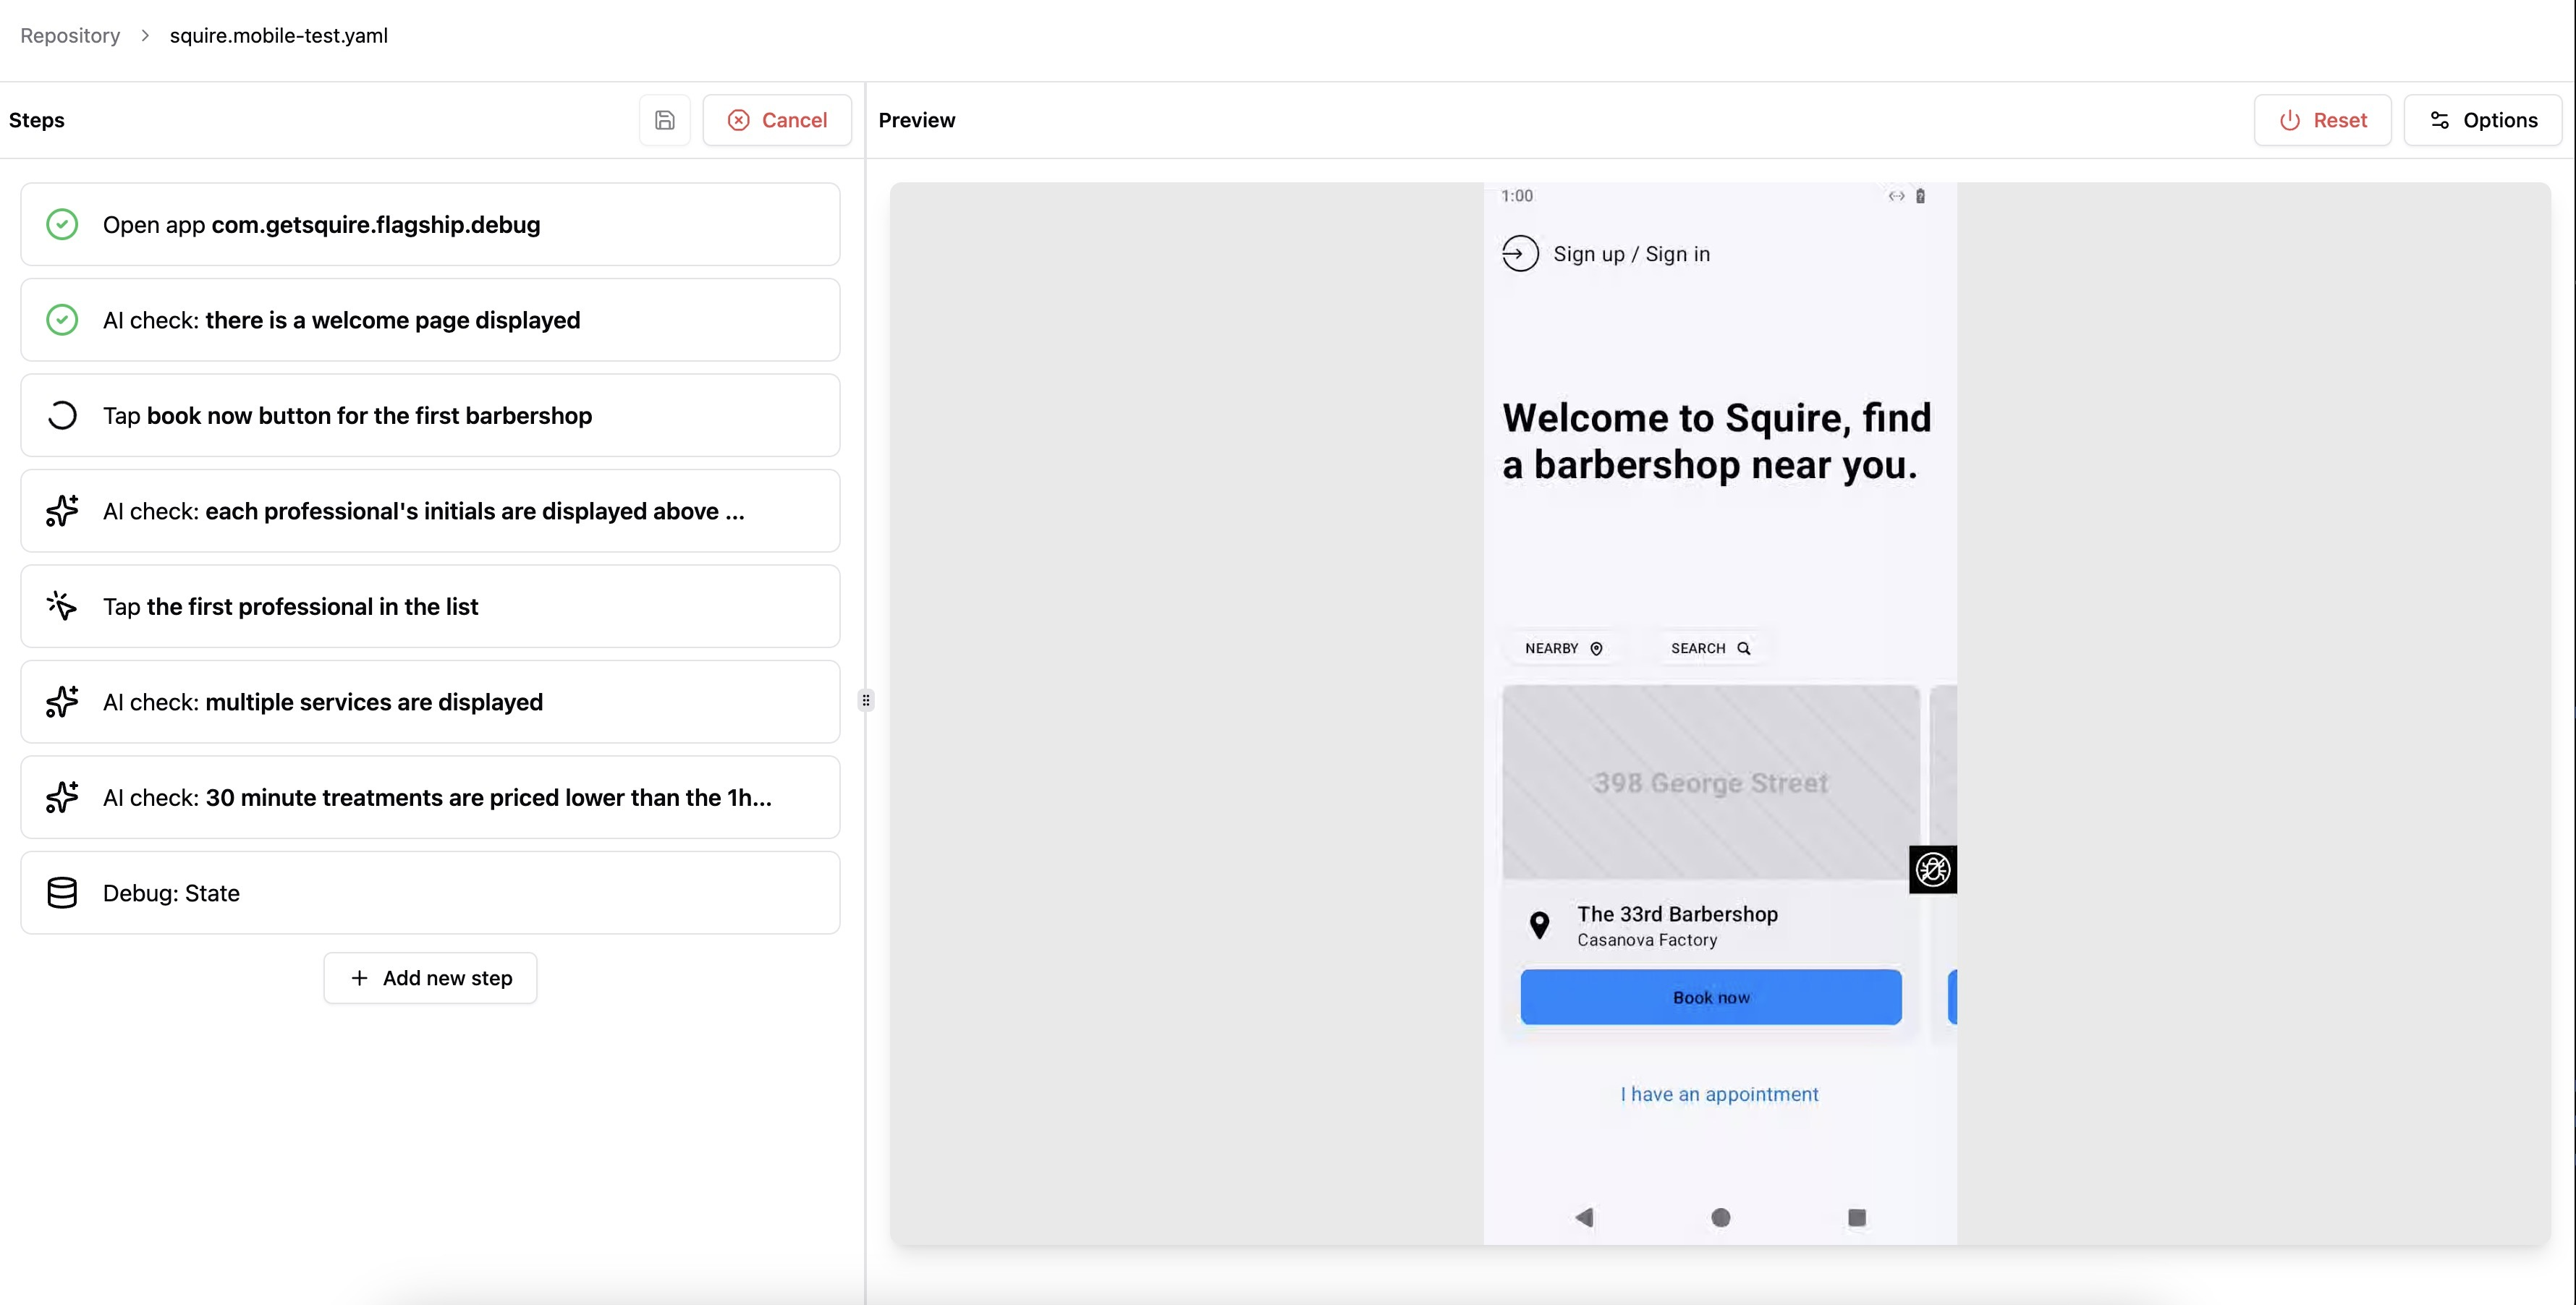Click loading spinner on book now step
Image resolution: width=2576 pixels, height=1305 pixels.
pyautogui.click(x=62, y=415)
